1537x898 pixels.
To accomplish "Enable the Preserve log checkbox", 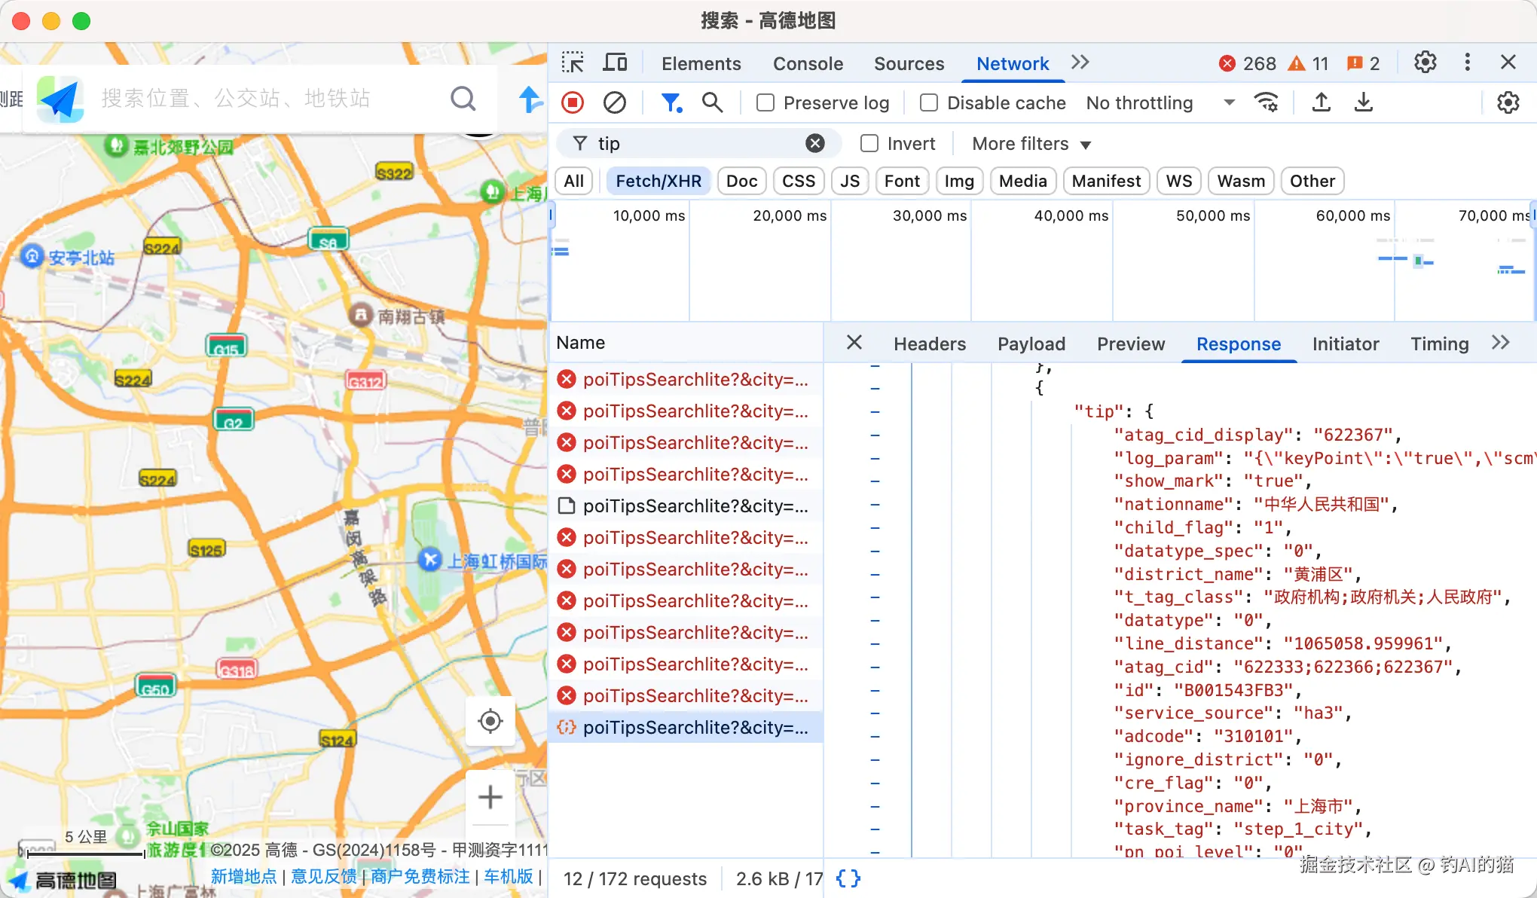I will pyautogui.click(x=765, y=102).
